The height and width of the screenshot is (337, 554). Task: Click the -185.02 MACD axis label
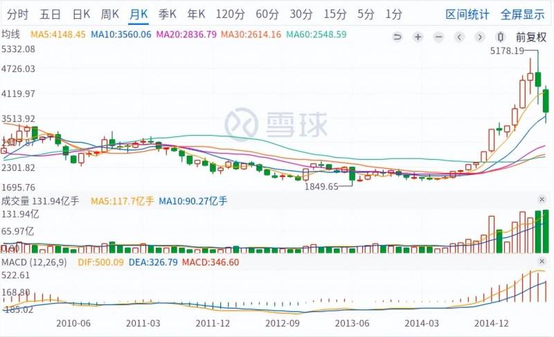point(18,309)
